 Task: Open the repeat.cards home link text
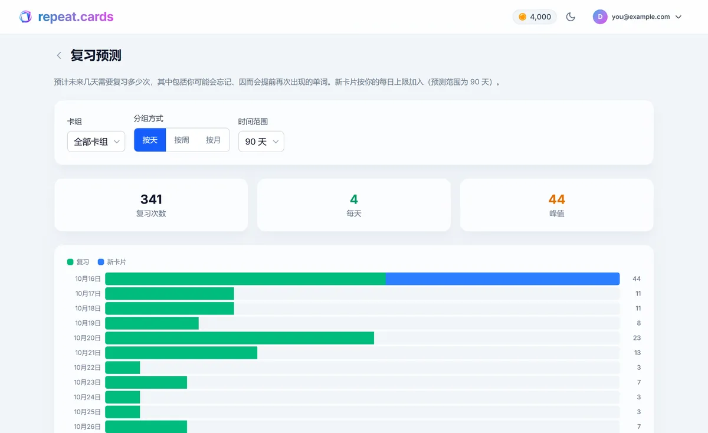76,17
